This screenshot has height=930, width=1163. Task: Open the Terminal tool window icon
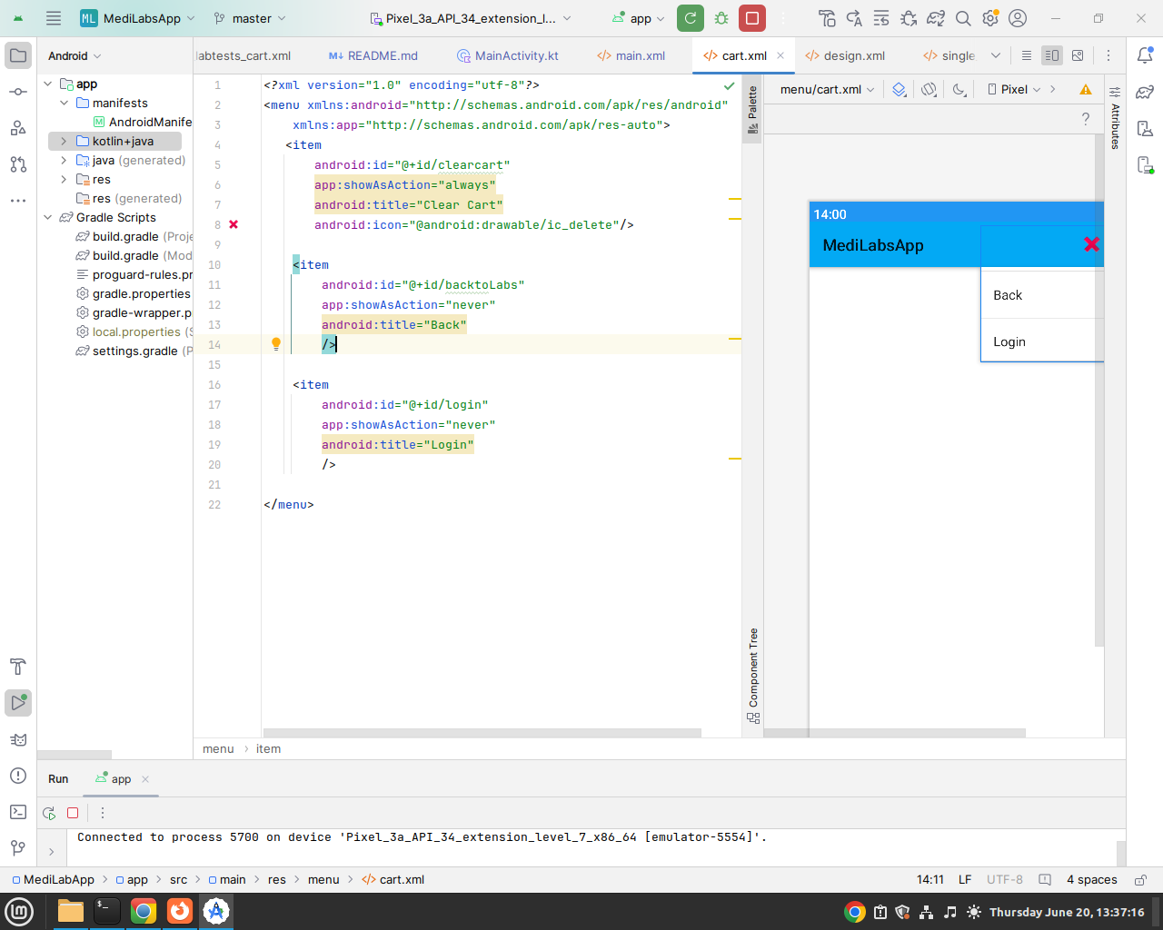point(18,812)
